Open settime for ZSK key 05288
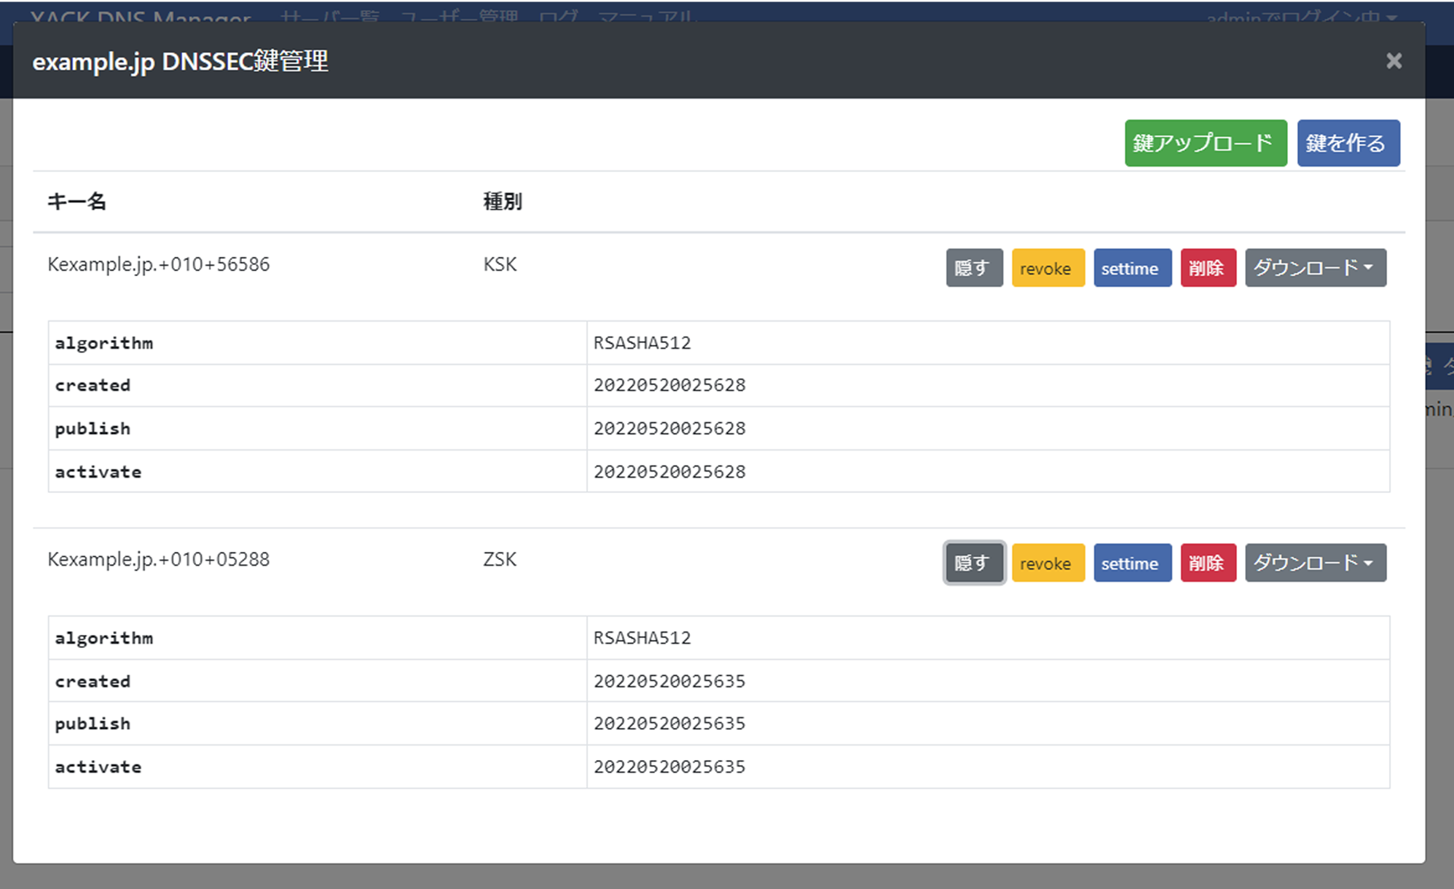Screen dimensions: 1454x889 [x=1132, y=563]
